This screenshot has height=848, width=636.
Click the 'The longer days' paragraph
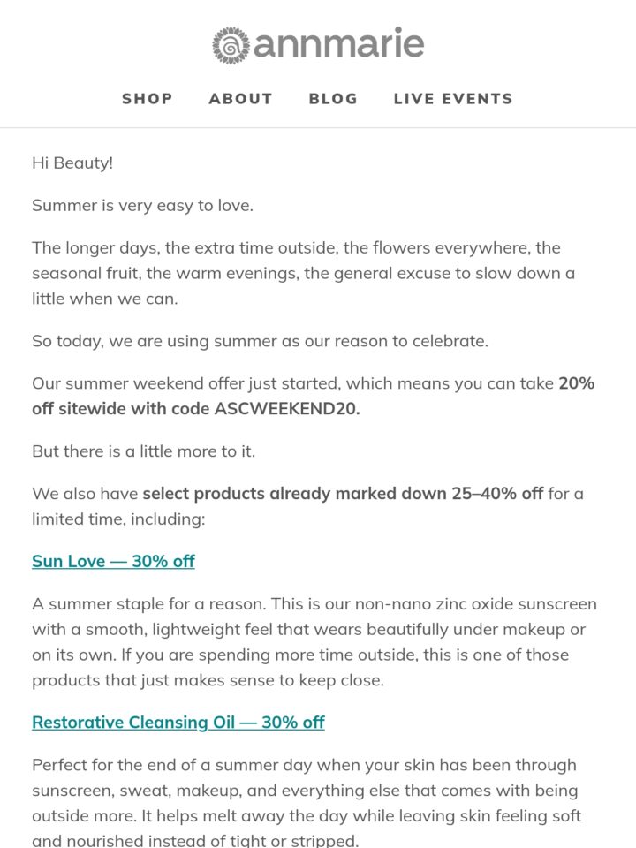tap(303, 273)
